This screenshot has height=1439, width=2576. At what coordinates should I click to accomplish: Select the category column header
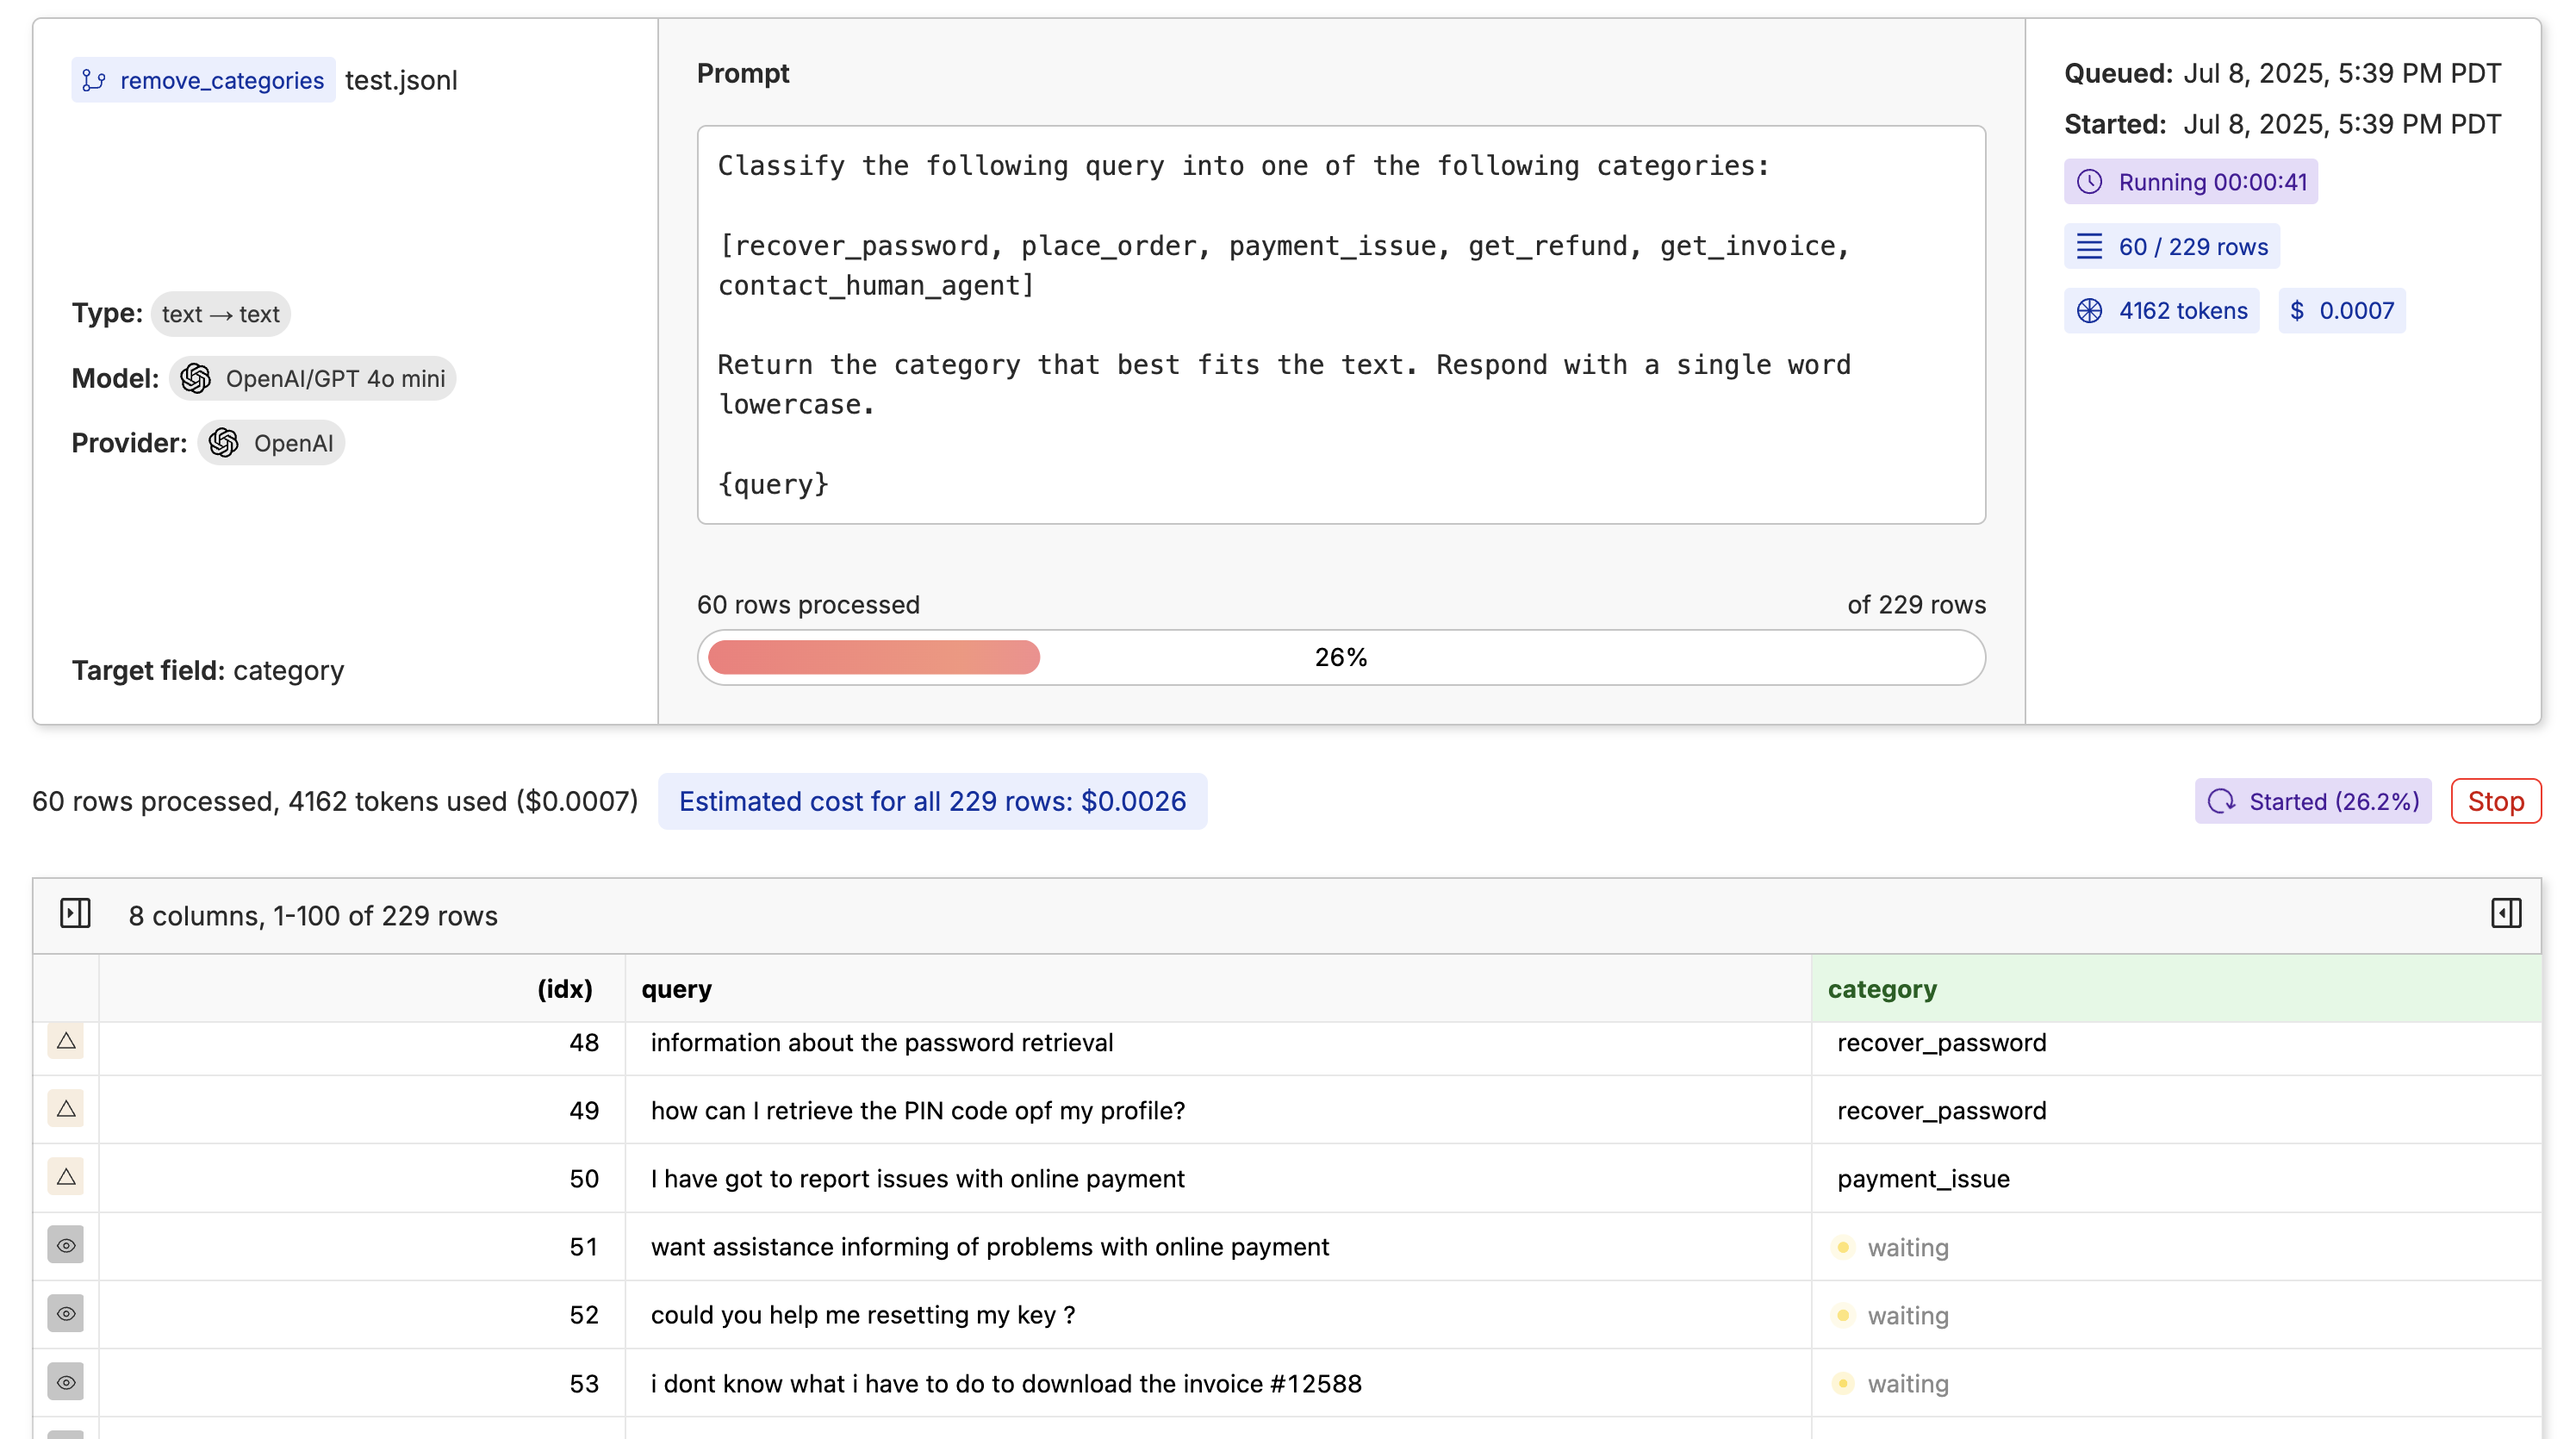pyautogui.click(x=1882, y=989)
